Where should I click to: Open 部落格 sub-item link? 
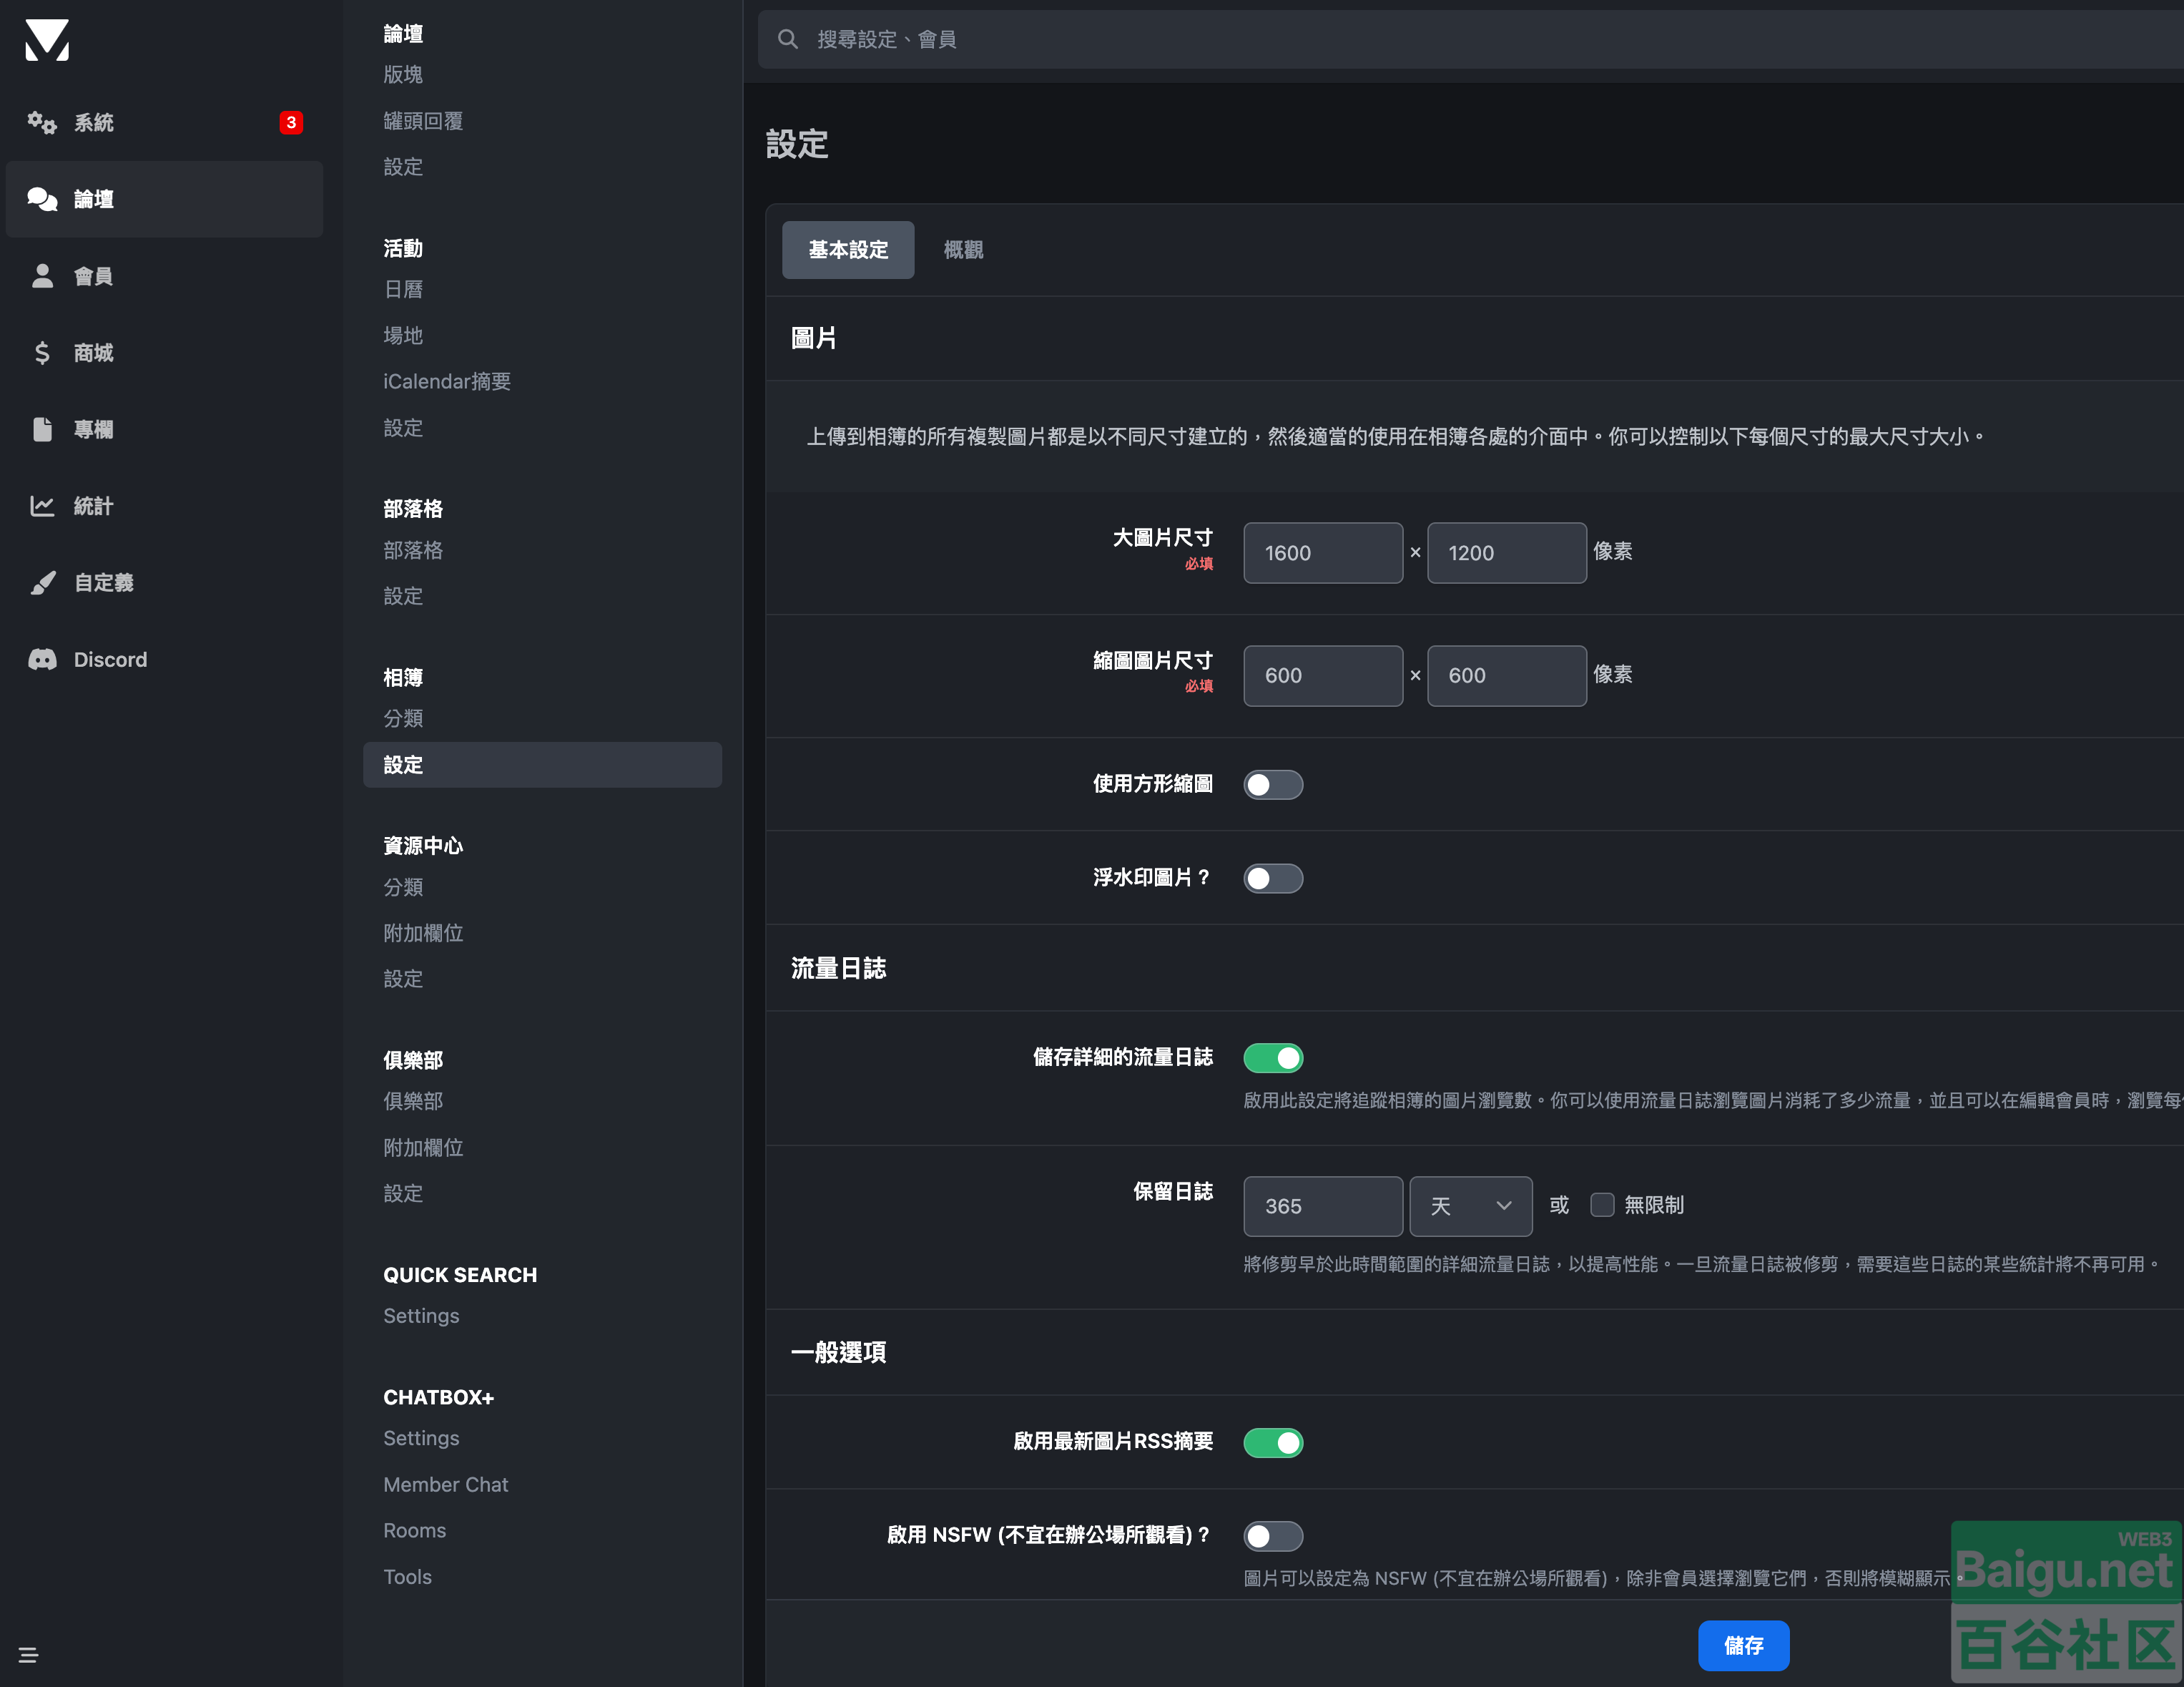pyautogui.click(x=413, y=552)
